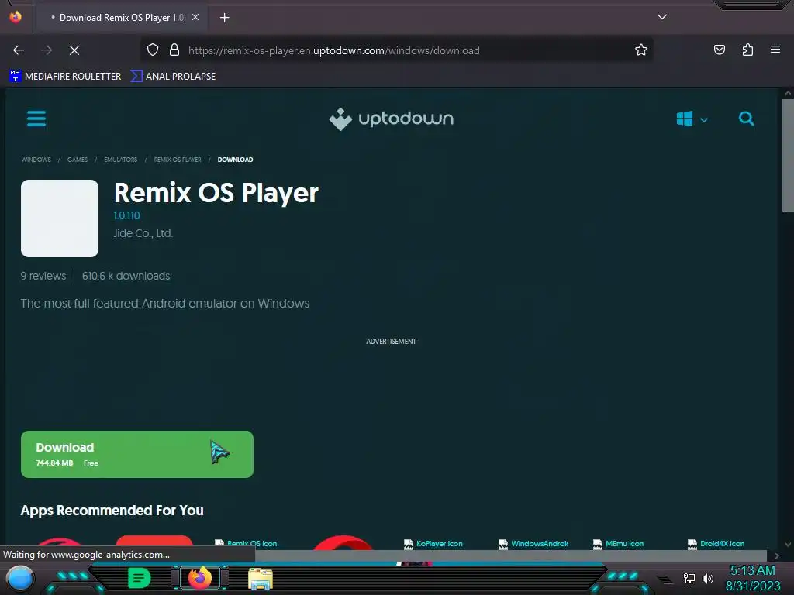794x595 pixels.
Task: Click the Remix OS Player app icon placeholder
Action: (x=60, y=218)
